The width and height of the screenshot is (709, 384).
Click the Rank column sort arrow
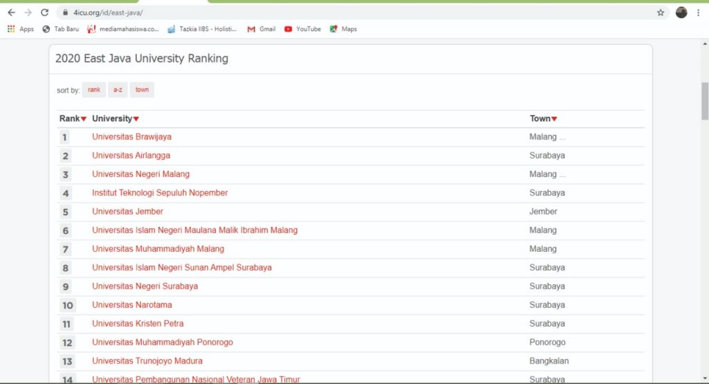click(84, 119)
